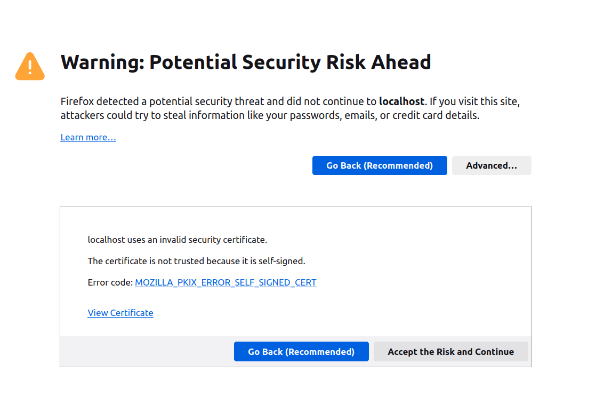Viewport: 596px width, 411px height.
Task: Return to safety using the recommended button
Action: [380, 165]
